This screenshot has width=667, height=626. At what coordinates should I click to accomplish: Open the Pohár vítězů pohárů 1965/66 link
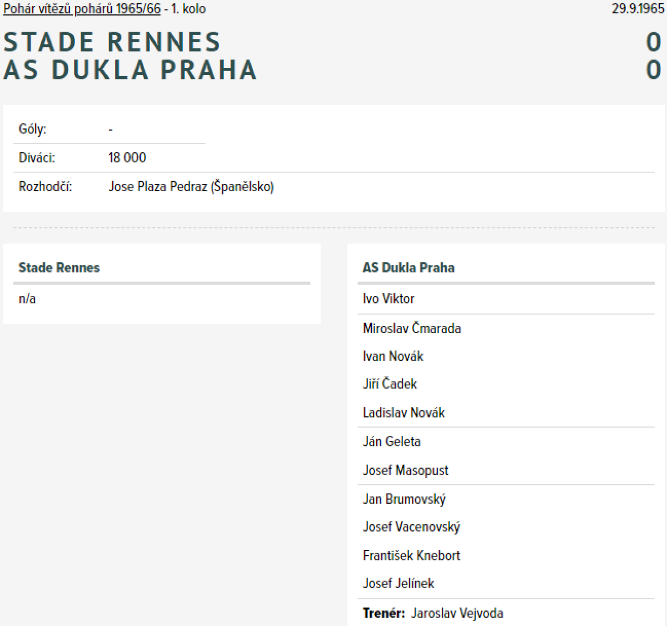pyautogui.click(x=82, y=9)
